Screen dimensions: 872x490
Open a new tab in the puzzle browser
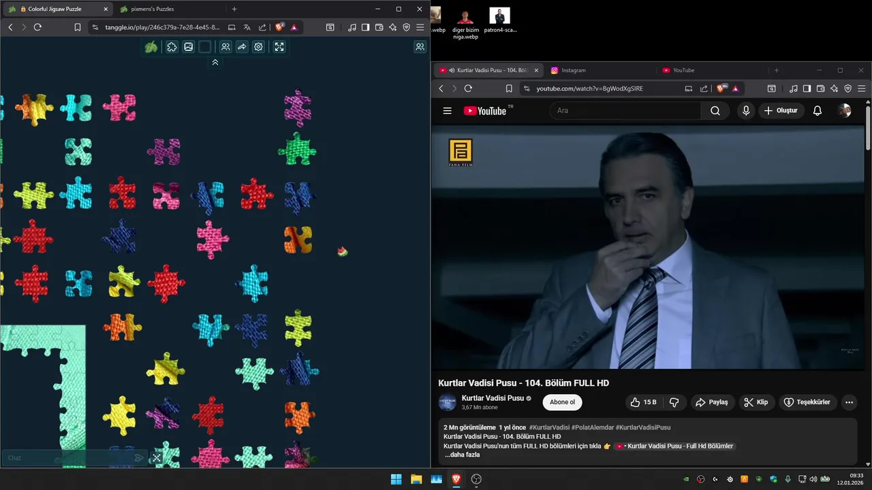coord(234,9)
